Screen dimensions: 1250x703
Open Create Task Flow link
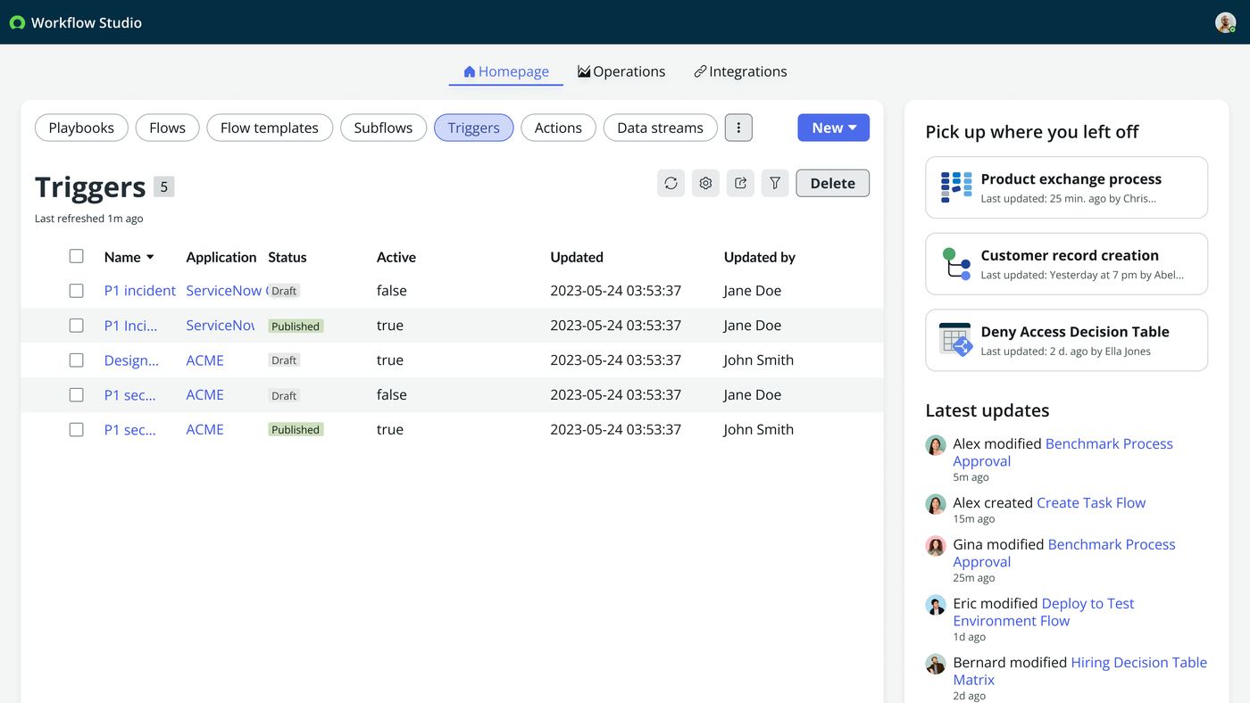(x=1091, y=503)
